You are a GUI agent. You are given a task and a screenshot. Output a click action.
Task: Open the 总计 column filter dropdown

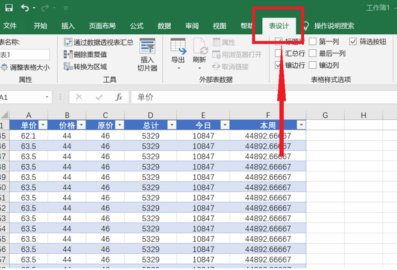[x=172, y=125]
